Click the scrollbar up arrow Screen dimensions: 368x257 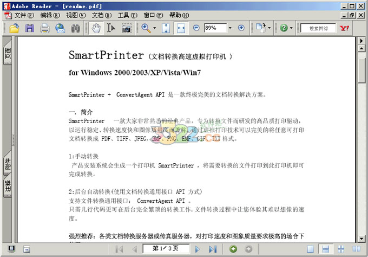tap(362, 49)
